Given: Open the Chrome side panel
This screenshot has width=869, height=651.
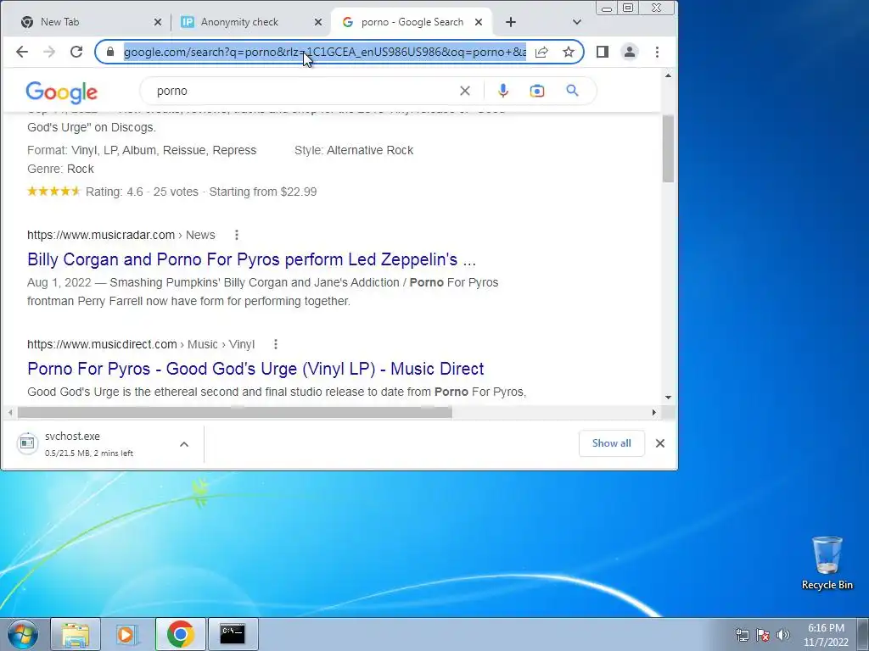Looking at the screenshot, I should 603,52.
